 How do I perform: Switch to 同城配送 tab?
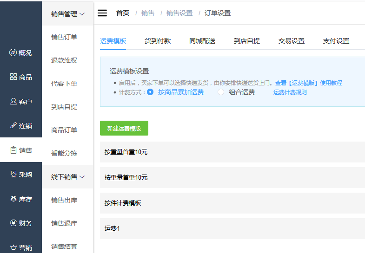pos(202,41)
